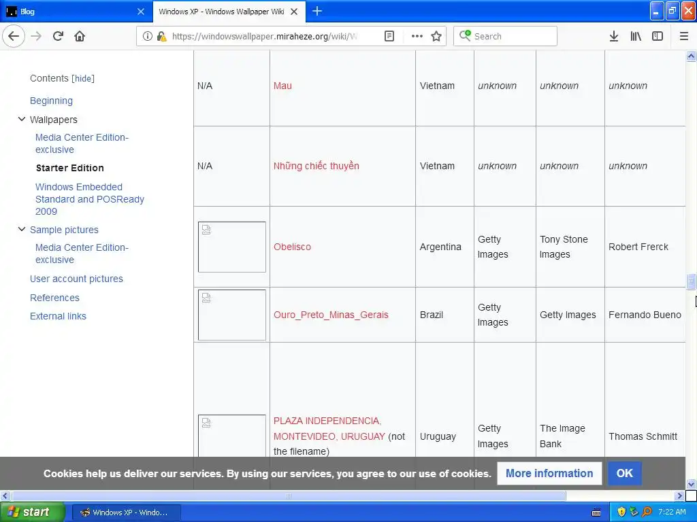Screen dimensions: 697x522
Task: Jump to User account pictures
Action: click(76, 279)
